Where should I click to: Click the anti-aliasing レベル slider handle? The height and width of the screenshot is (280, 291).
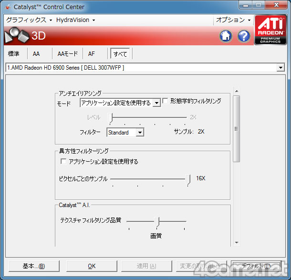pyautogui.click(x=110, y=118)
